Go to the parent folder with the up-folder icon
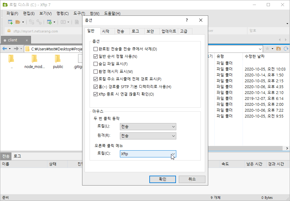The image size is (290, 201). coord(279,49)
